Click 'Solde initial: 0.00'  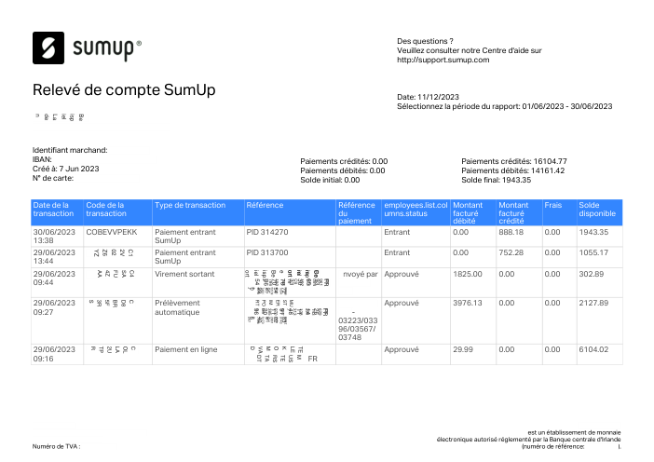[x=330, y=180]
